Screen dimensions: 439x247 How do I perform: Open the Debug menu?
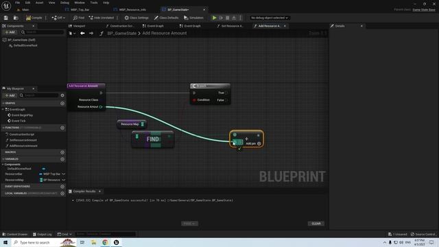(64, 3)
